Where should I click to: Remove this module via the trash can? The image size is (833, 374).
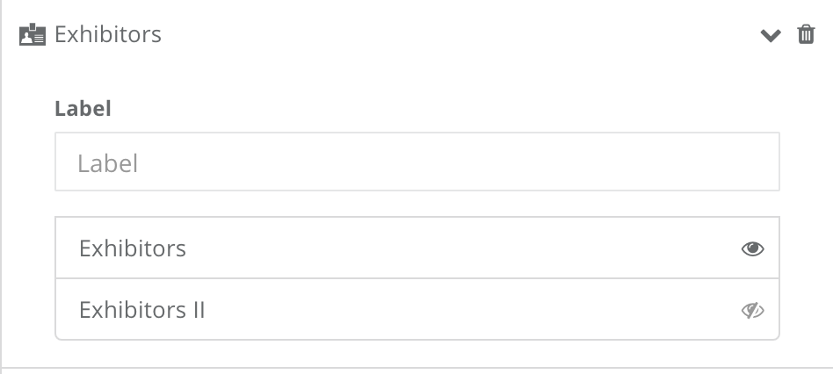[806, 34]
